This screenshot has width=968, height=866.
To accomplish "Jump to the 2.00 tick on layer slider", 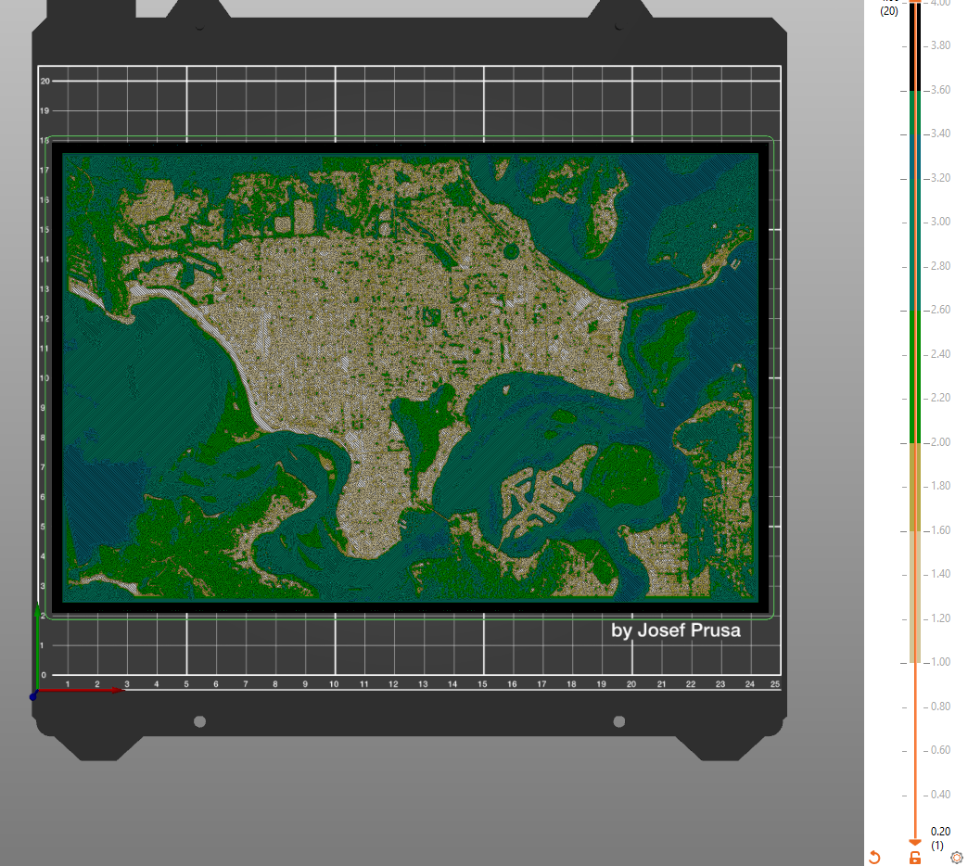I will 915,443.
